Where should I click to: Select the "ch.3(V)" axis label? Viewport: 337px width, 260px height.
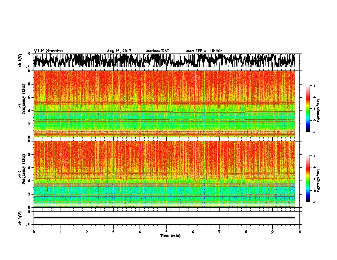[x=20, y=218]
